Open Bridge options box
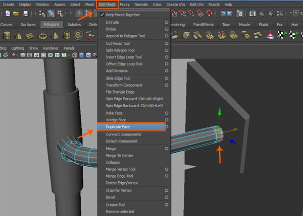The width and height of the screenshot is (303, 216). coord(167,29)
